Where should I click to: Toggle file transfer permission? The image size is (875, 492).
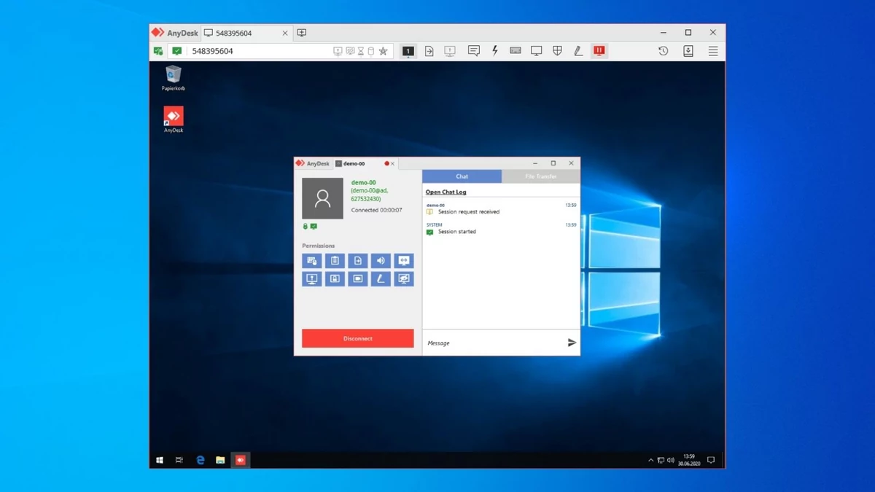coord(358,260)
